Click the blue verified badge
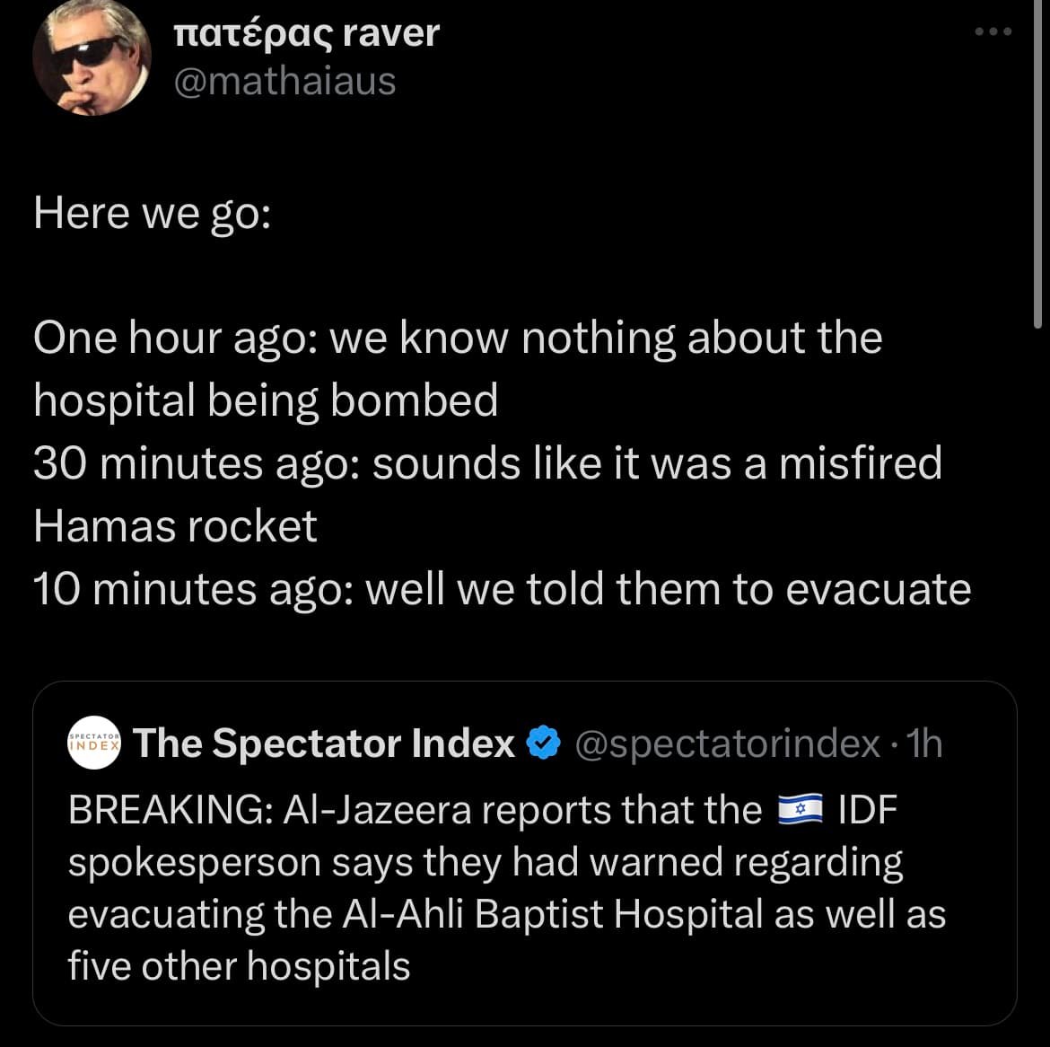The image size is (1050, 1047). coord(543,743)
